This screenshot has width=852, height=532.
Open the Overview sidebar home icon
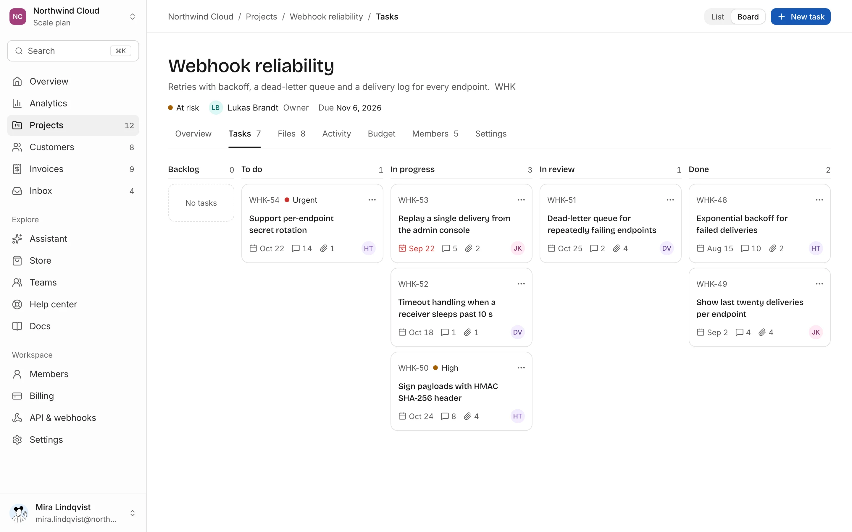[17, 81]
